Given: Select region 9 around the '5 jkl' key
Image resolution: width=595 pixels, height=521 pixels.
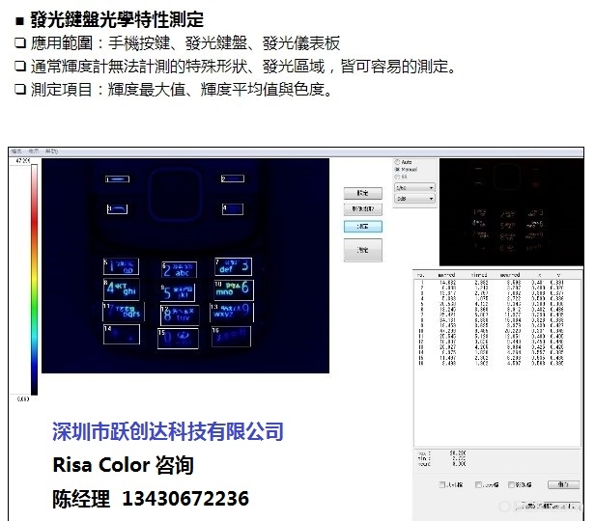Looking at the screenshot, I should click(178, 292).
